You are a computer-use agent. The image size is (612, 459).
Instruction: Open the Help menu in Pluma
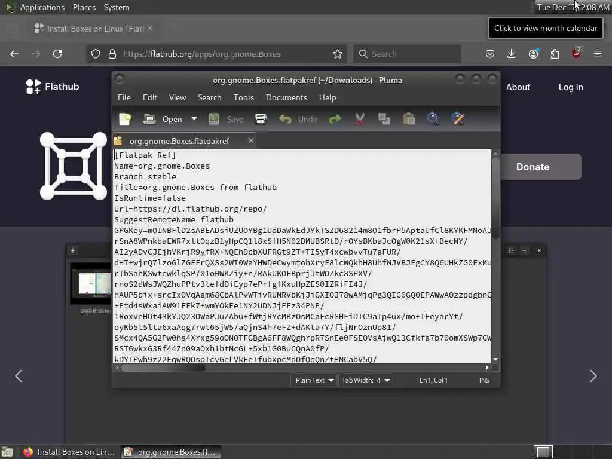(328, 97)
